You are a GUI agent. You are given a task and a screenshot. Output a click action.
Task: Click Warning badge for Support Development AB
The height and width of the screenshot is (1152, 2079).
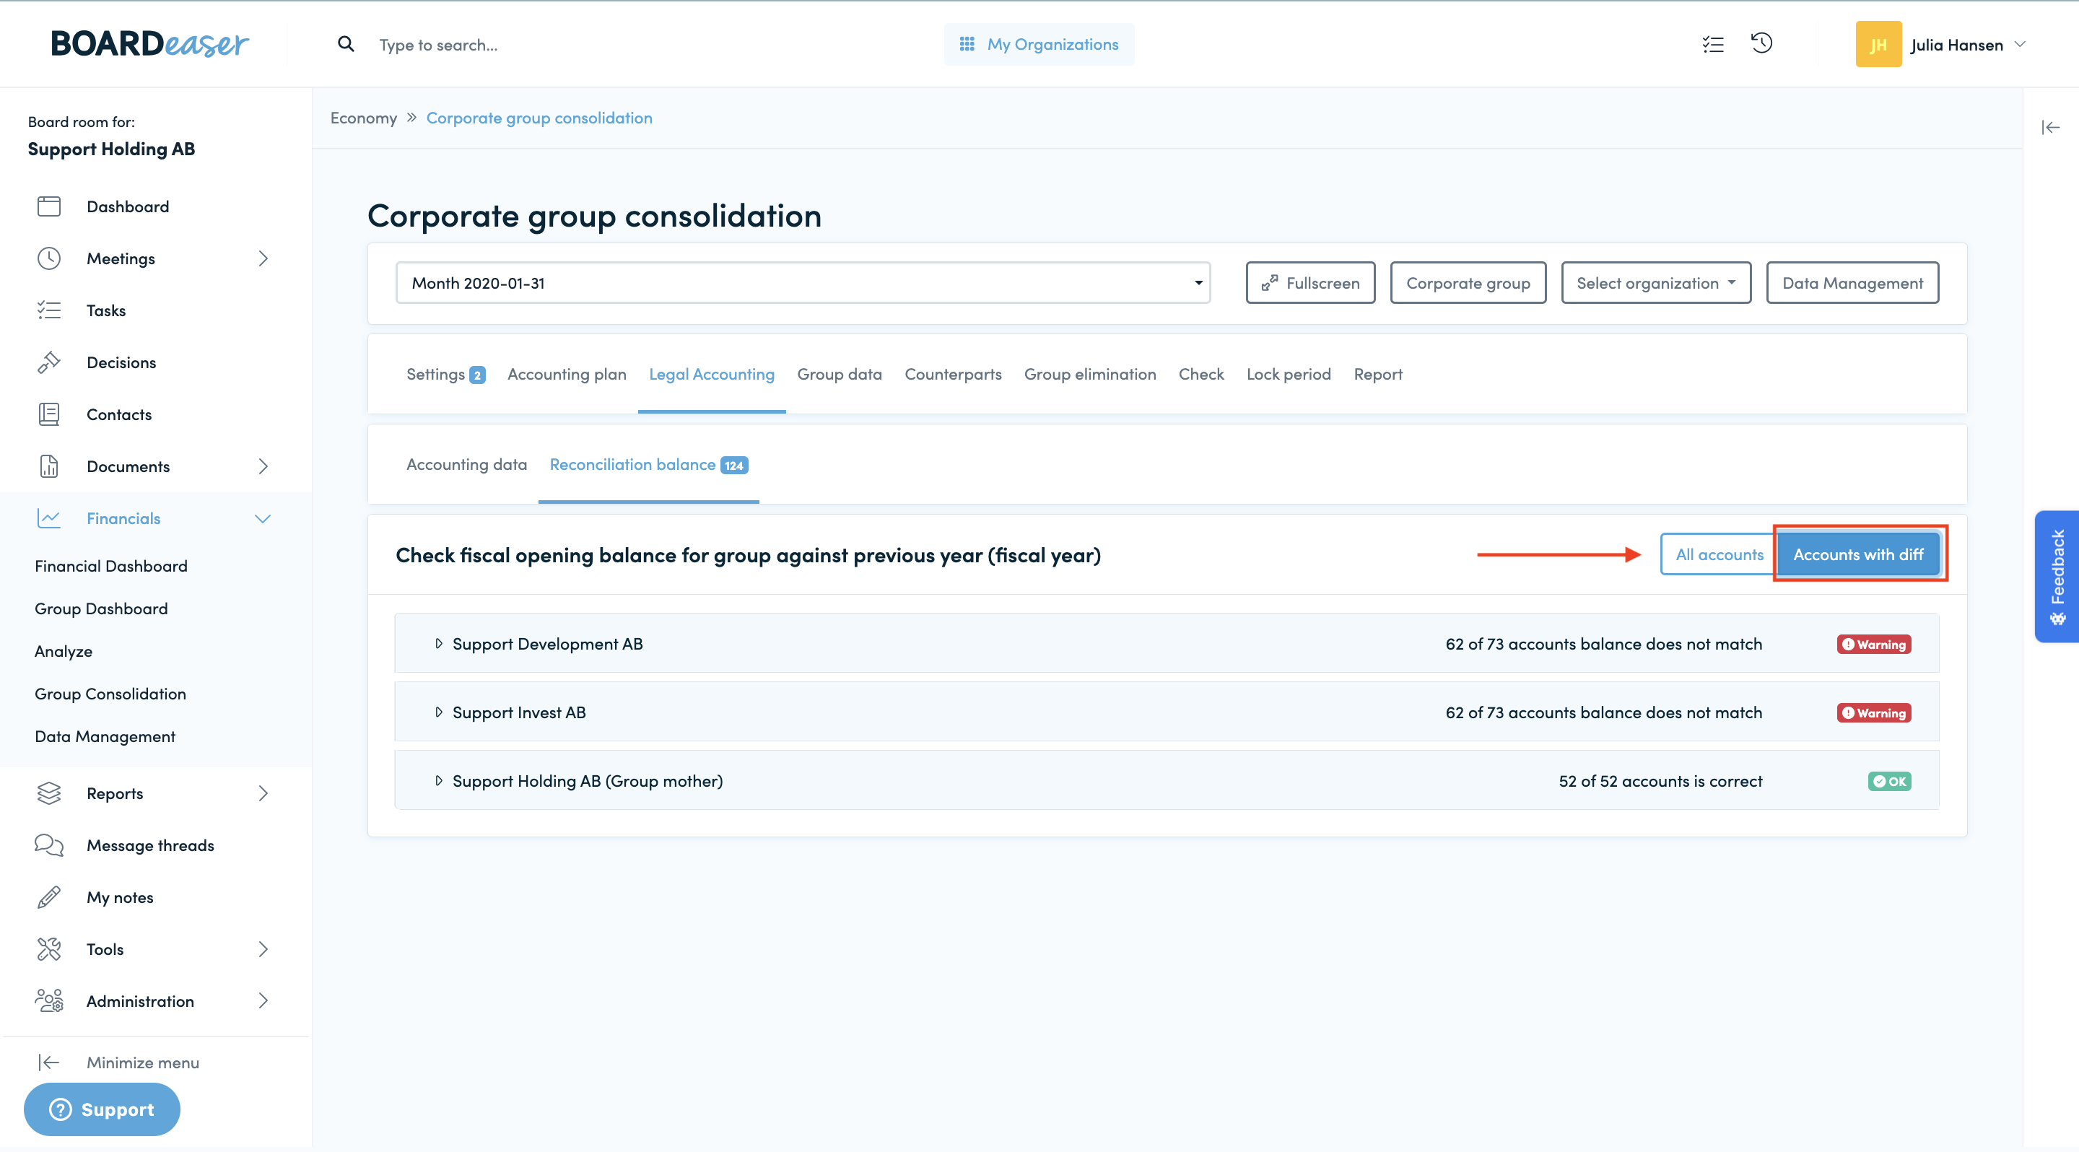(x=1874, y=644)
